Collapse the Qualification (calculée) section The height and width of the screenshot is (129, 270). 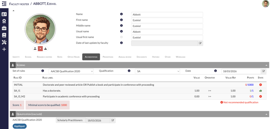click(x=266, y=114)
